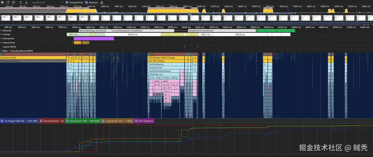Click the reload and record icon

(8, 2)
